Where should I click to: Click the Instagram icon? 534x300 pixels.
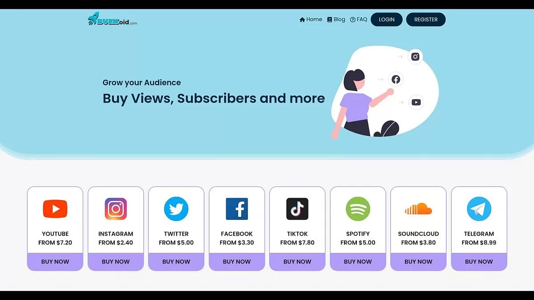[116, 208]
